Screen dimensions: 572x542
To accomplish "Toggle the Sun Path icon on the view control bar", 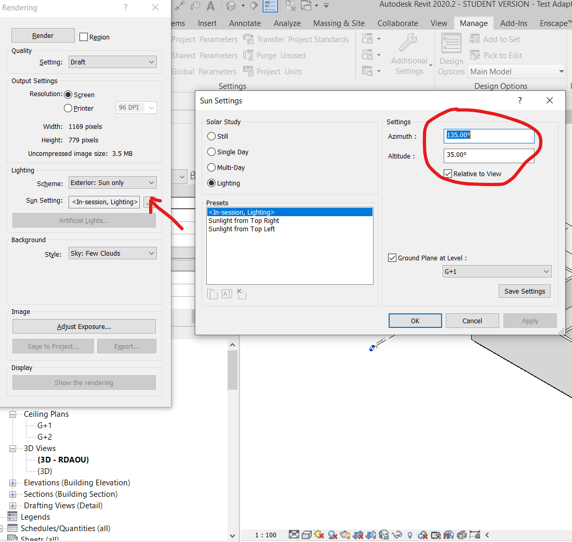I will click(318, 535).
